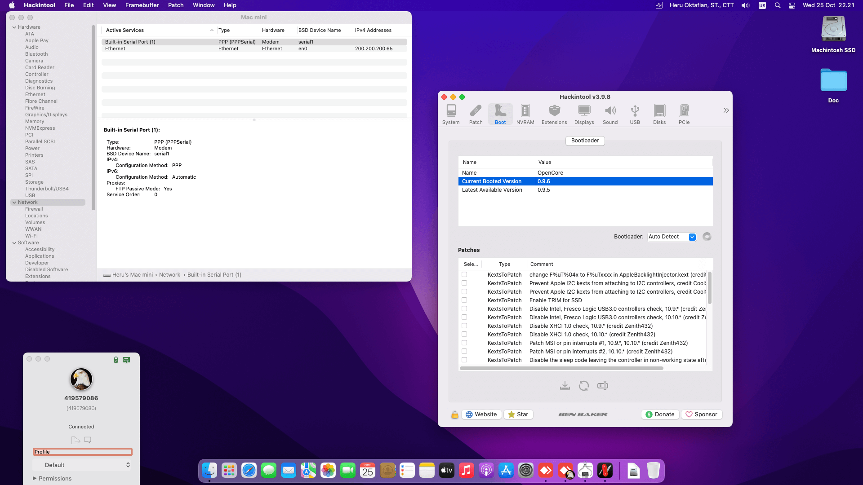
Task: Open the Patch menu in menu bar
Action: 175,5
